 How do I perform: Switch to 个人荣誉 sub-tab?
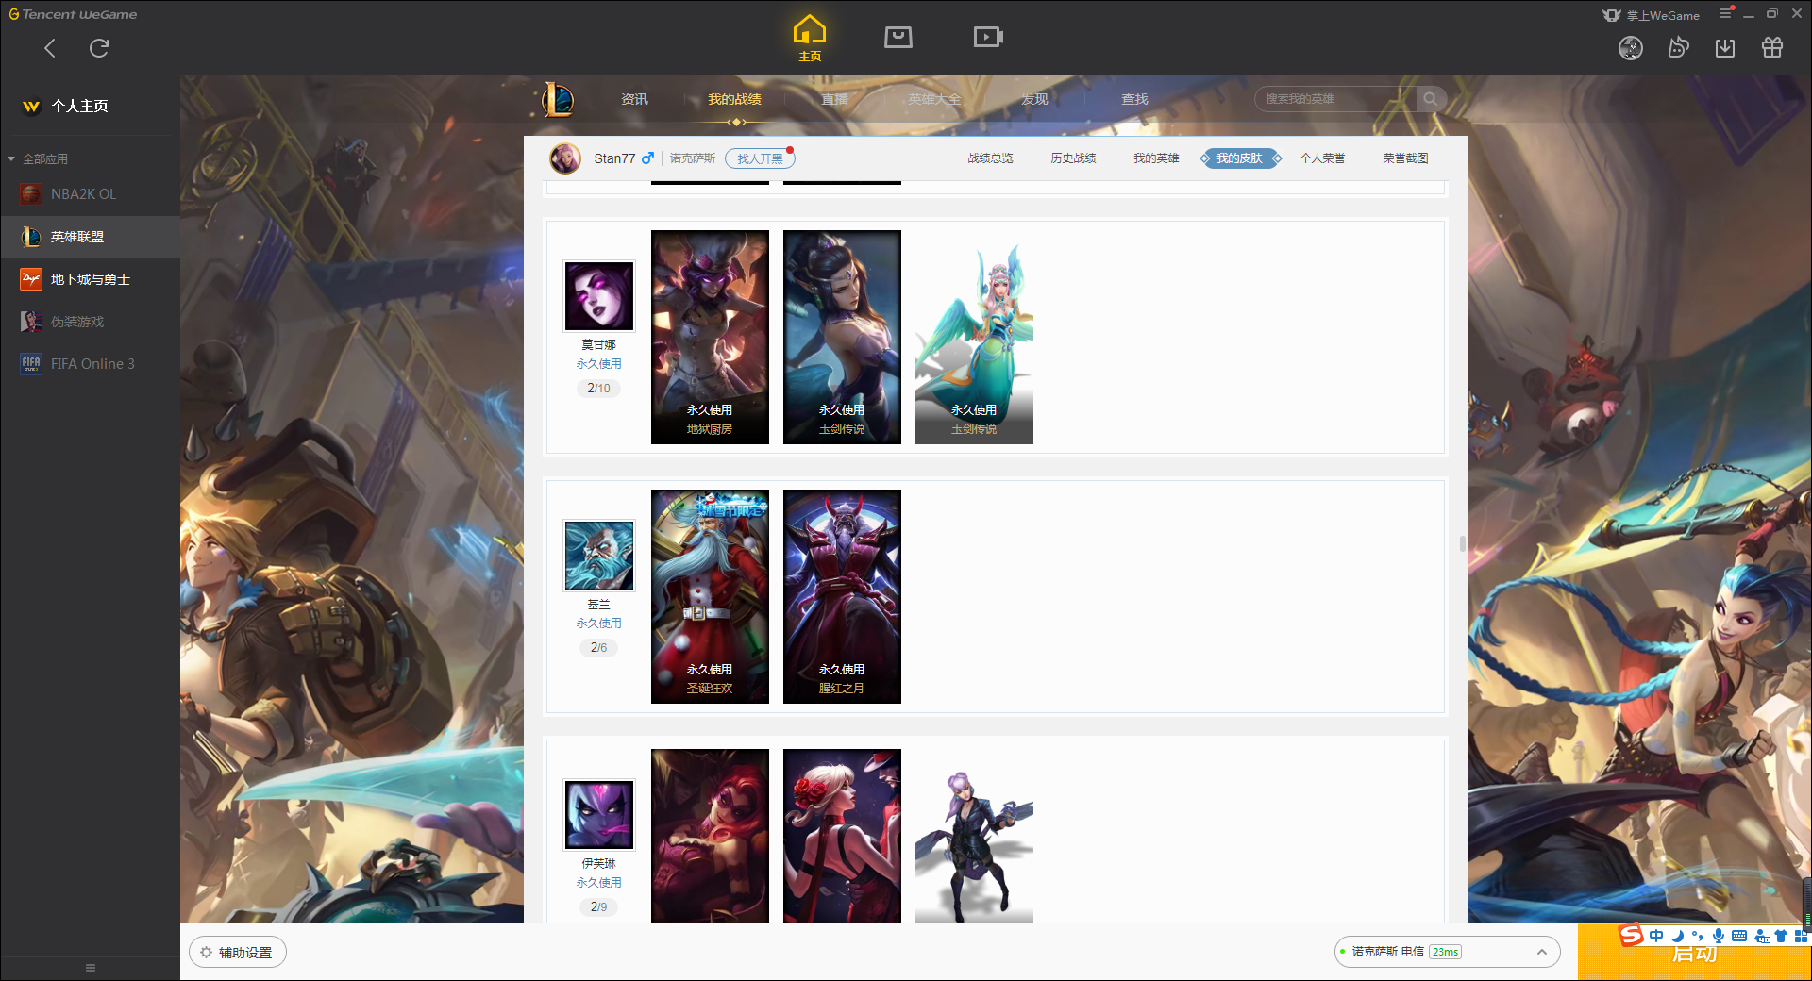click(1322, 158)
